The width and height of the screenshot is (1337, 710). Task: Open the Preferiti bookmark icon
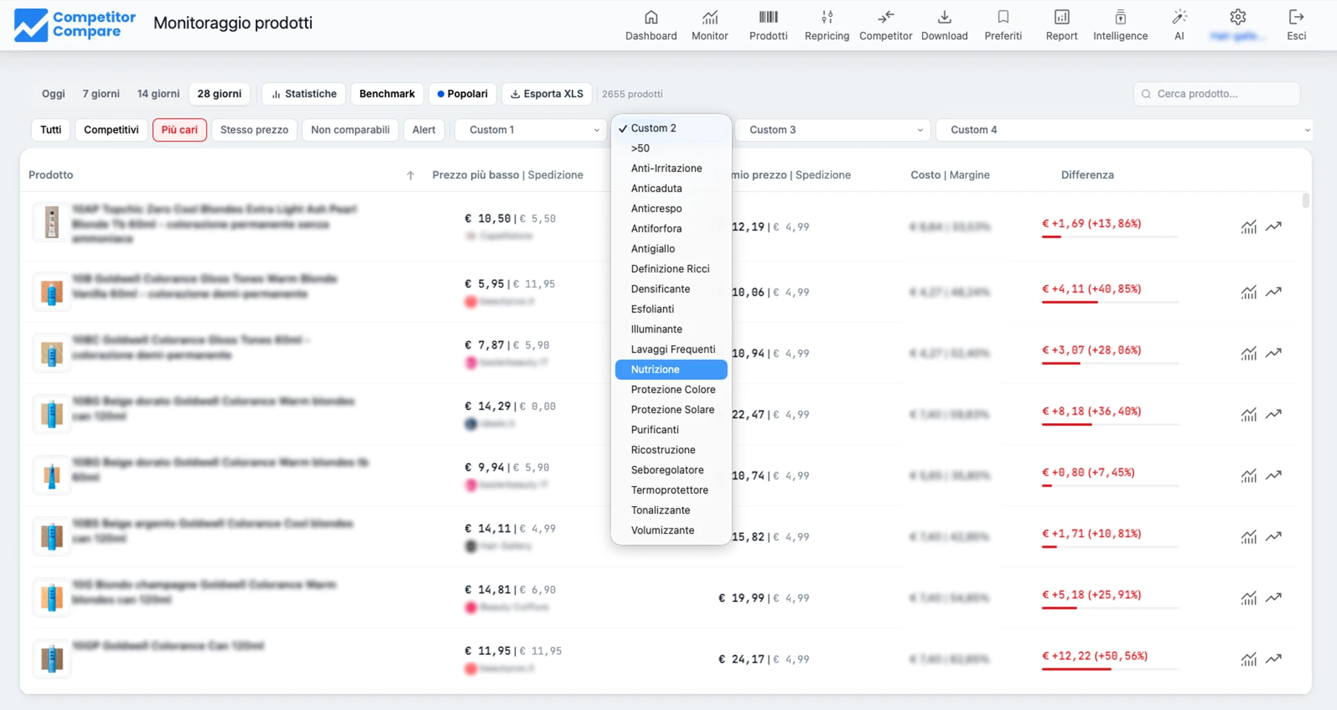point(1003,17)
